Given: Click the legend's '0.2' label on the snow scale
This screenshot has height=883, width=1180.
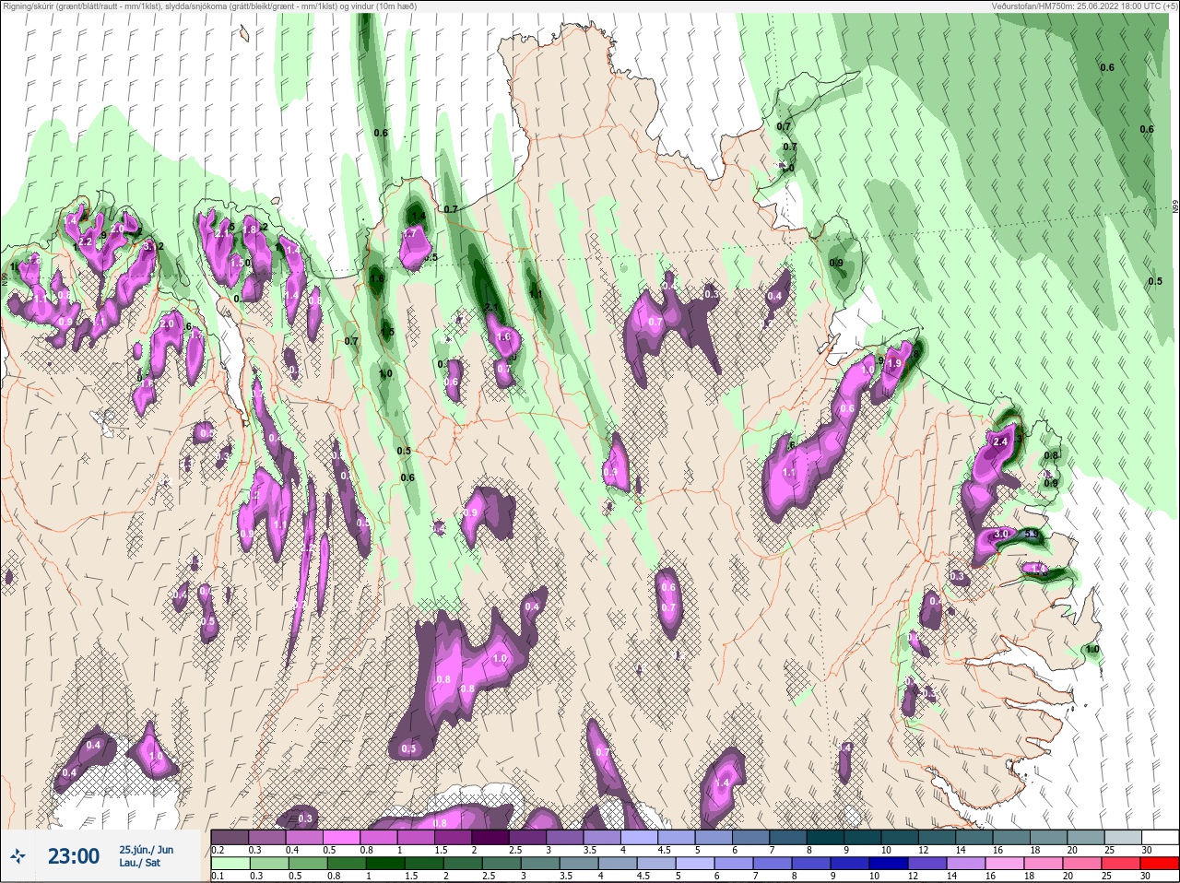Looking at the screenshot, I should pos(218,850).
